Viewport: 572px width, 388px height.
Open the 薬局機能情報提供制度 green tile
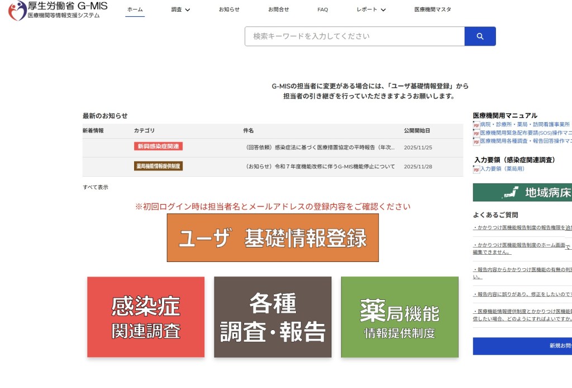(x=399, y=317)
